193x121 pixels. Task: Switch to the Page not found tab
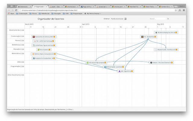(x=87, y=7)
